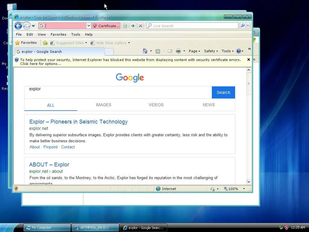Open the View menu
This screenshot has height=232, width=309.
click(x=42, y=34)
